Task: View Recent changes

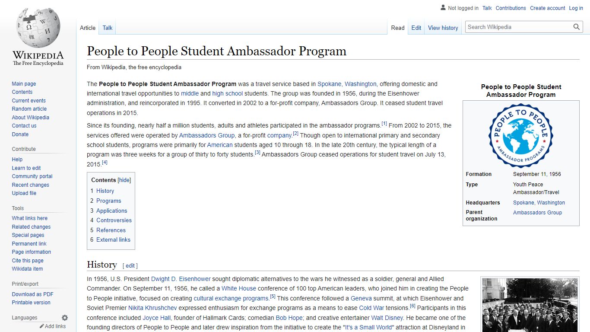Action: 30,185
